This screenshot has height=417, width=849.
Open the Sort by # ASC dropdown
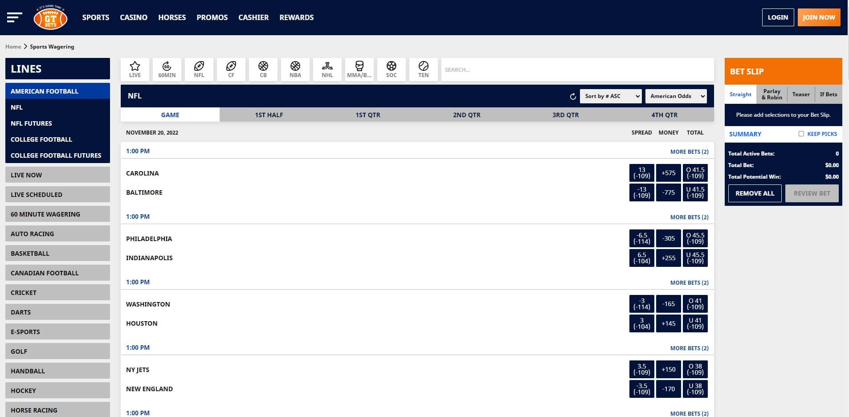coord(610,96)
